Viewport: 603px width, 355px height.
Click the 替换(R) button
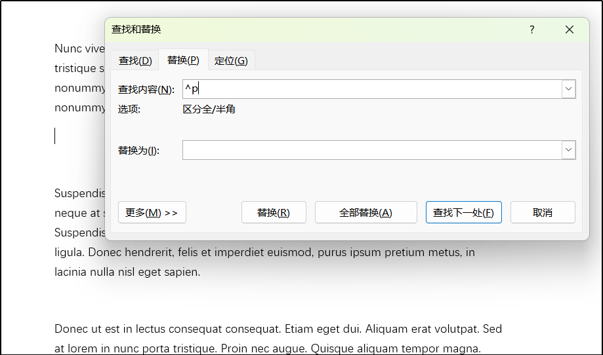tap(274, 212)
